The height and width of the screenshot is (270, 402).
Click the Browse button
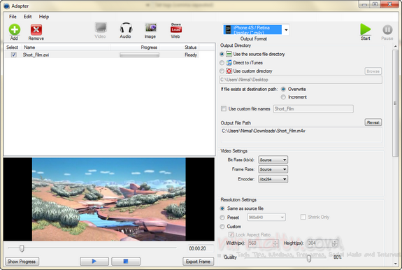click(373, 71)
